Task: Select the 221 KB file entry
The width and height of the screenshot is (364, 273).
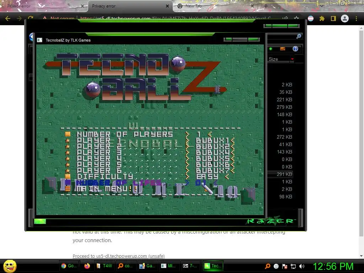Action: [284, 100]
